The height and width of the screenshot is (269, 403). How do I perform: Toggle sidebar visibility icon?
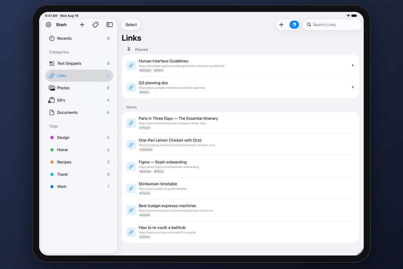(109, 25)
